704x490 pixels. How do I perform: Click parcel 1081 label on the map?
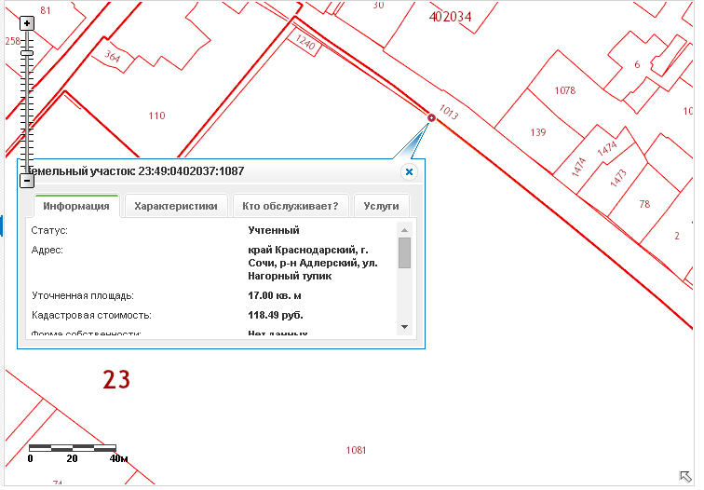tap(356, 450)
